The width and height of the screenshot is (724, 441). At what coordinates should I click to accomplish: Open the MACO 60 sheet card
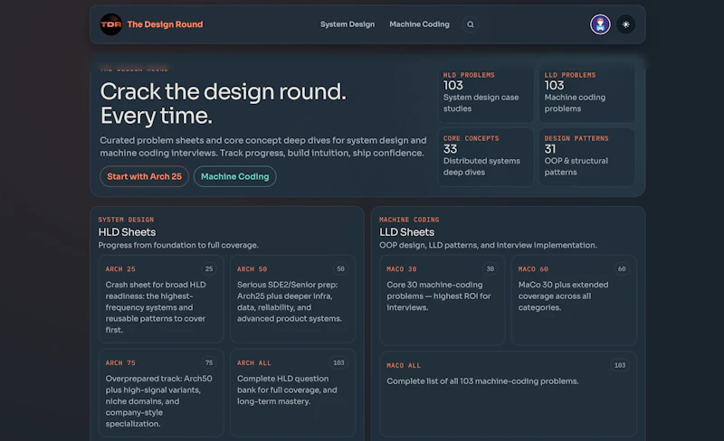(x=574, y=300)
